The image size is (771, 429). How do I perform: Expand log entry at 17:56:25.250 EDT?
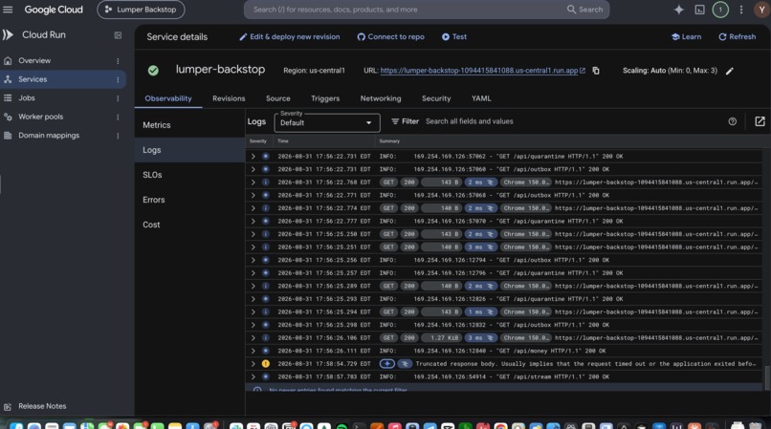point(253,234)
